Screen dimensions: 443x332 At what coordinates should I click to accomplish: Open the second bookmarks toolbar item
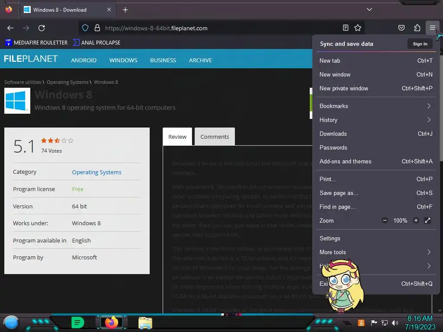[96, 43]
